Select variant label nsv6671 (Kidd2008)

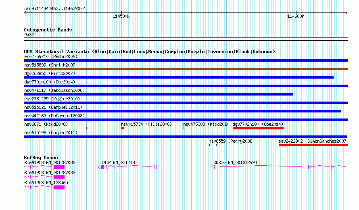pos(46,124)
